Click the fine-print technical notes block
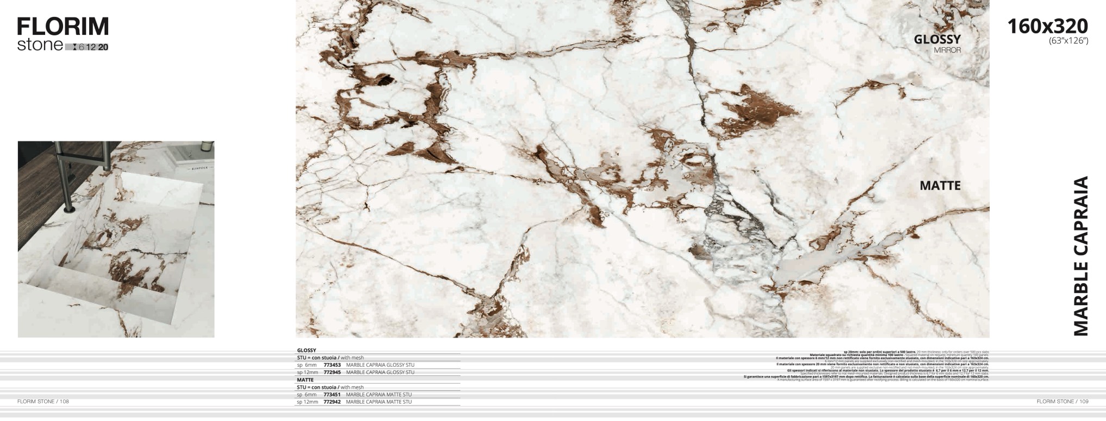This screenshot has height=421, width=1106. 870,366
